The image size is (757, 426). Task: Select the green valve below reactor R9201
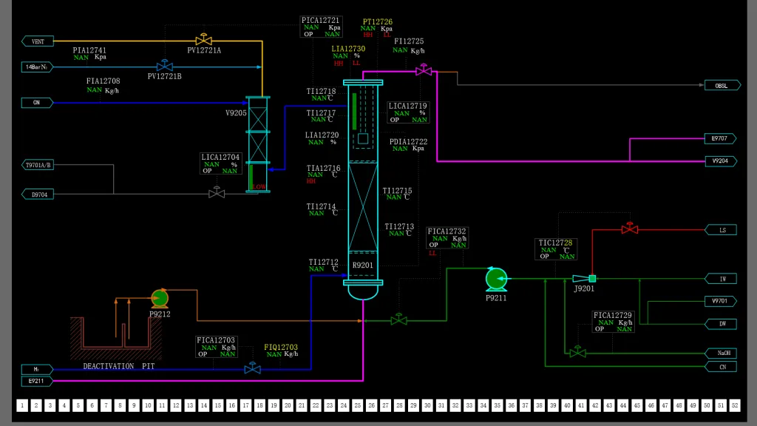pyautogui.click(x=398, y=319)
